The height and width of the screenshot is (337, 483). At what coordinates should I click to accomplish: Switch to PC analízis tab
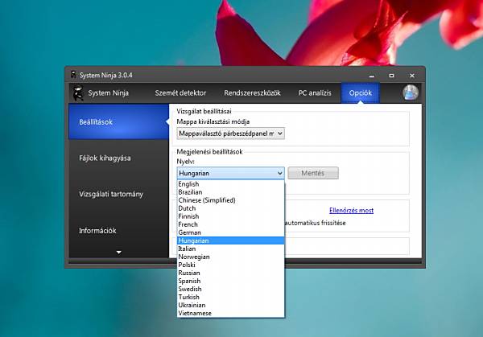click(x=315, y=93)
